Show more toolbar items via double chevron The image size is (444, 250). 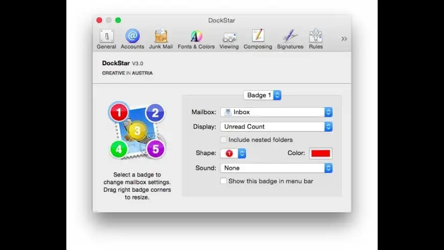click(344, 39)
